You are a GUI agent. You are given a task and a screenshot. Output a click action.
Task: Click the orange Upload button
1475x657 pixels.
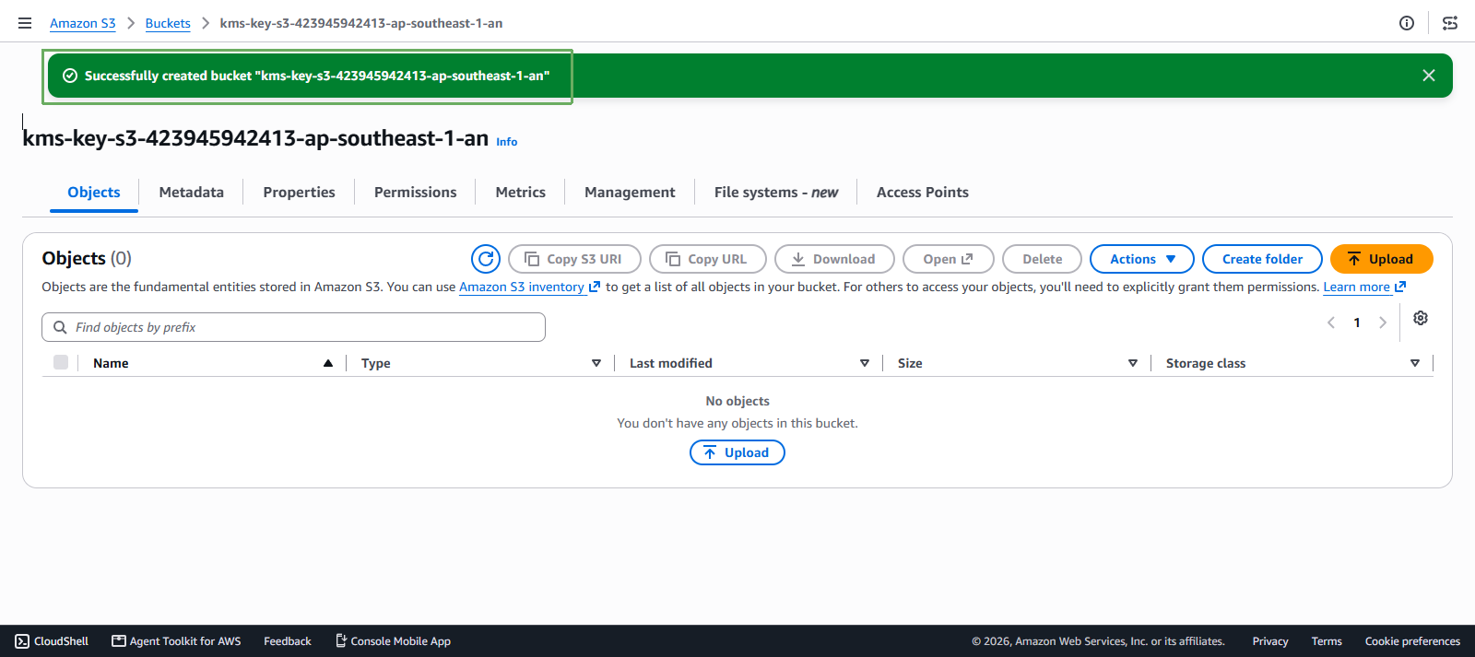click(1382, 259)
